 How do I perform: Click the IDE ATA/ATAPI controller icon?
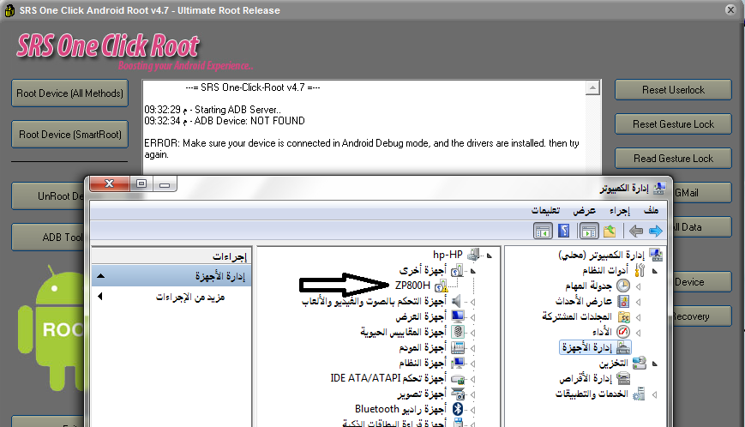pyautogui.click(x=458, y=378)
